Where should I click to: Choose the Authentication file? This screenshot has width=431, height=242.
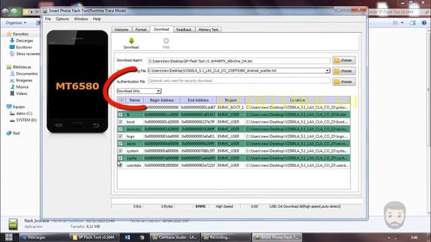(344, 82)
